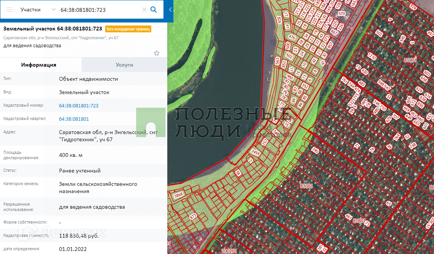Click the magnifier search icon
The width and height of the screenshot is (434, 254).
coord(154,10)
